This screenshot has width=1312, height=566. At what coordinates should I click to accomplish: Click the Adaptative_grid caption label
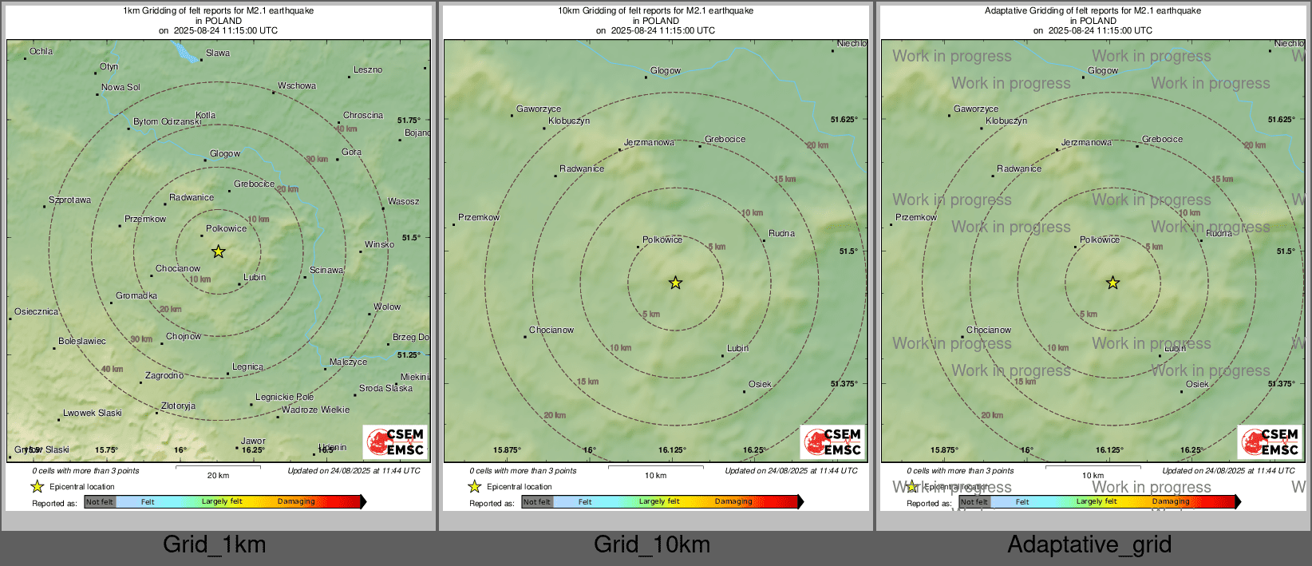[1089, 544]
